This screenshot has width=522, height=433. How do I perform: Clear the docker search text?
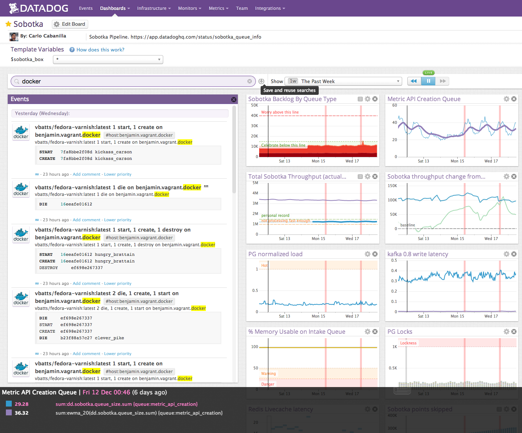pos(250,81)
